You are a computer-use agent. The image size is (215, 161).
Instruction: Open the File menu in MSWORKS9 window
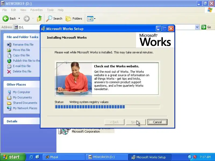coord(5,10)
